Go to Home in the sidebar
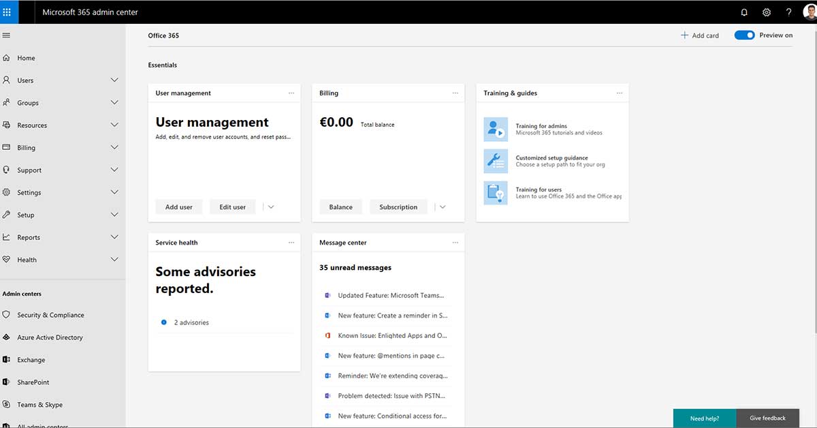Image resolution: width=817 pixels, height=428 pixels. [x=27, y=57]
